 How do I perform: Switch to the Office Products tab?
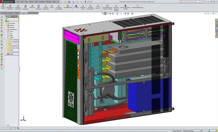(33, 13)
